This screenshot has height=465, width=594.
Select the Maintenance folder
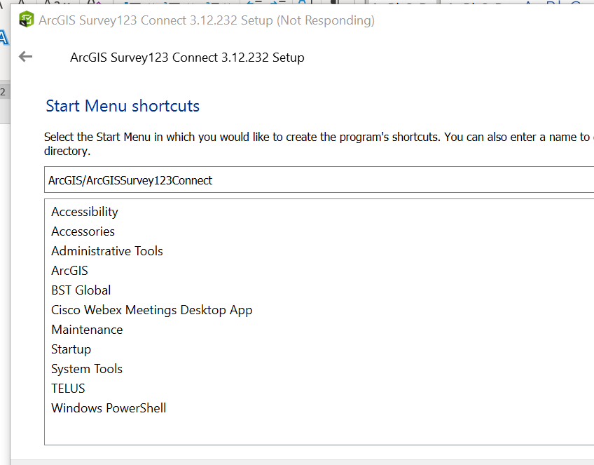[x=87, y=329]
